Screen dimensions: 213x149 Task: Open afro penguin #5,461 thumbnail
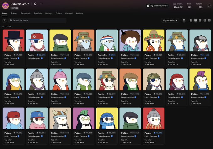[x=130, y=40]
